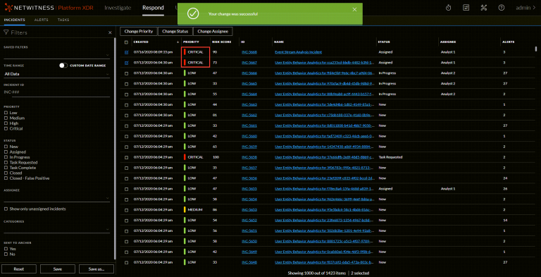
Task: Check the High priority filter
Action: coord(6,123)
